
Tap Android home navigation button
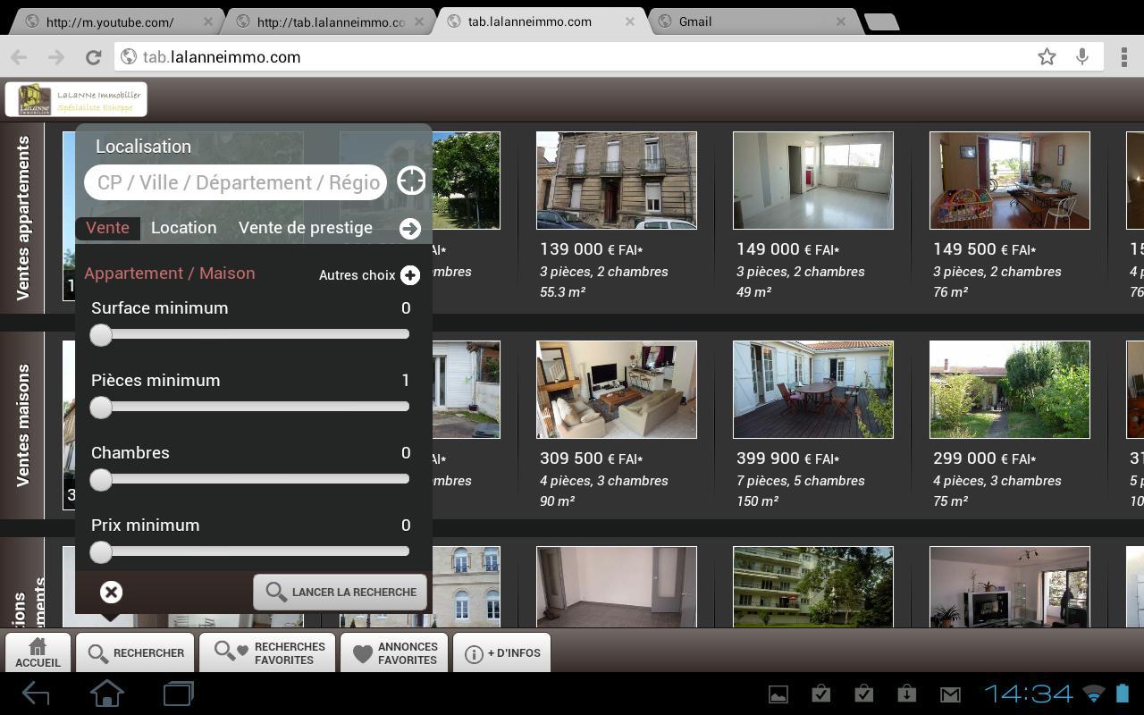107,694
